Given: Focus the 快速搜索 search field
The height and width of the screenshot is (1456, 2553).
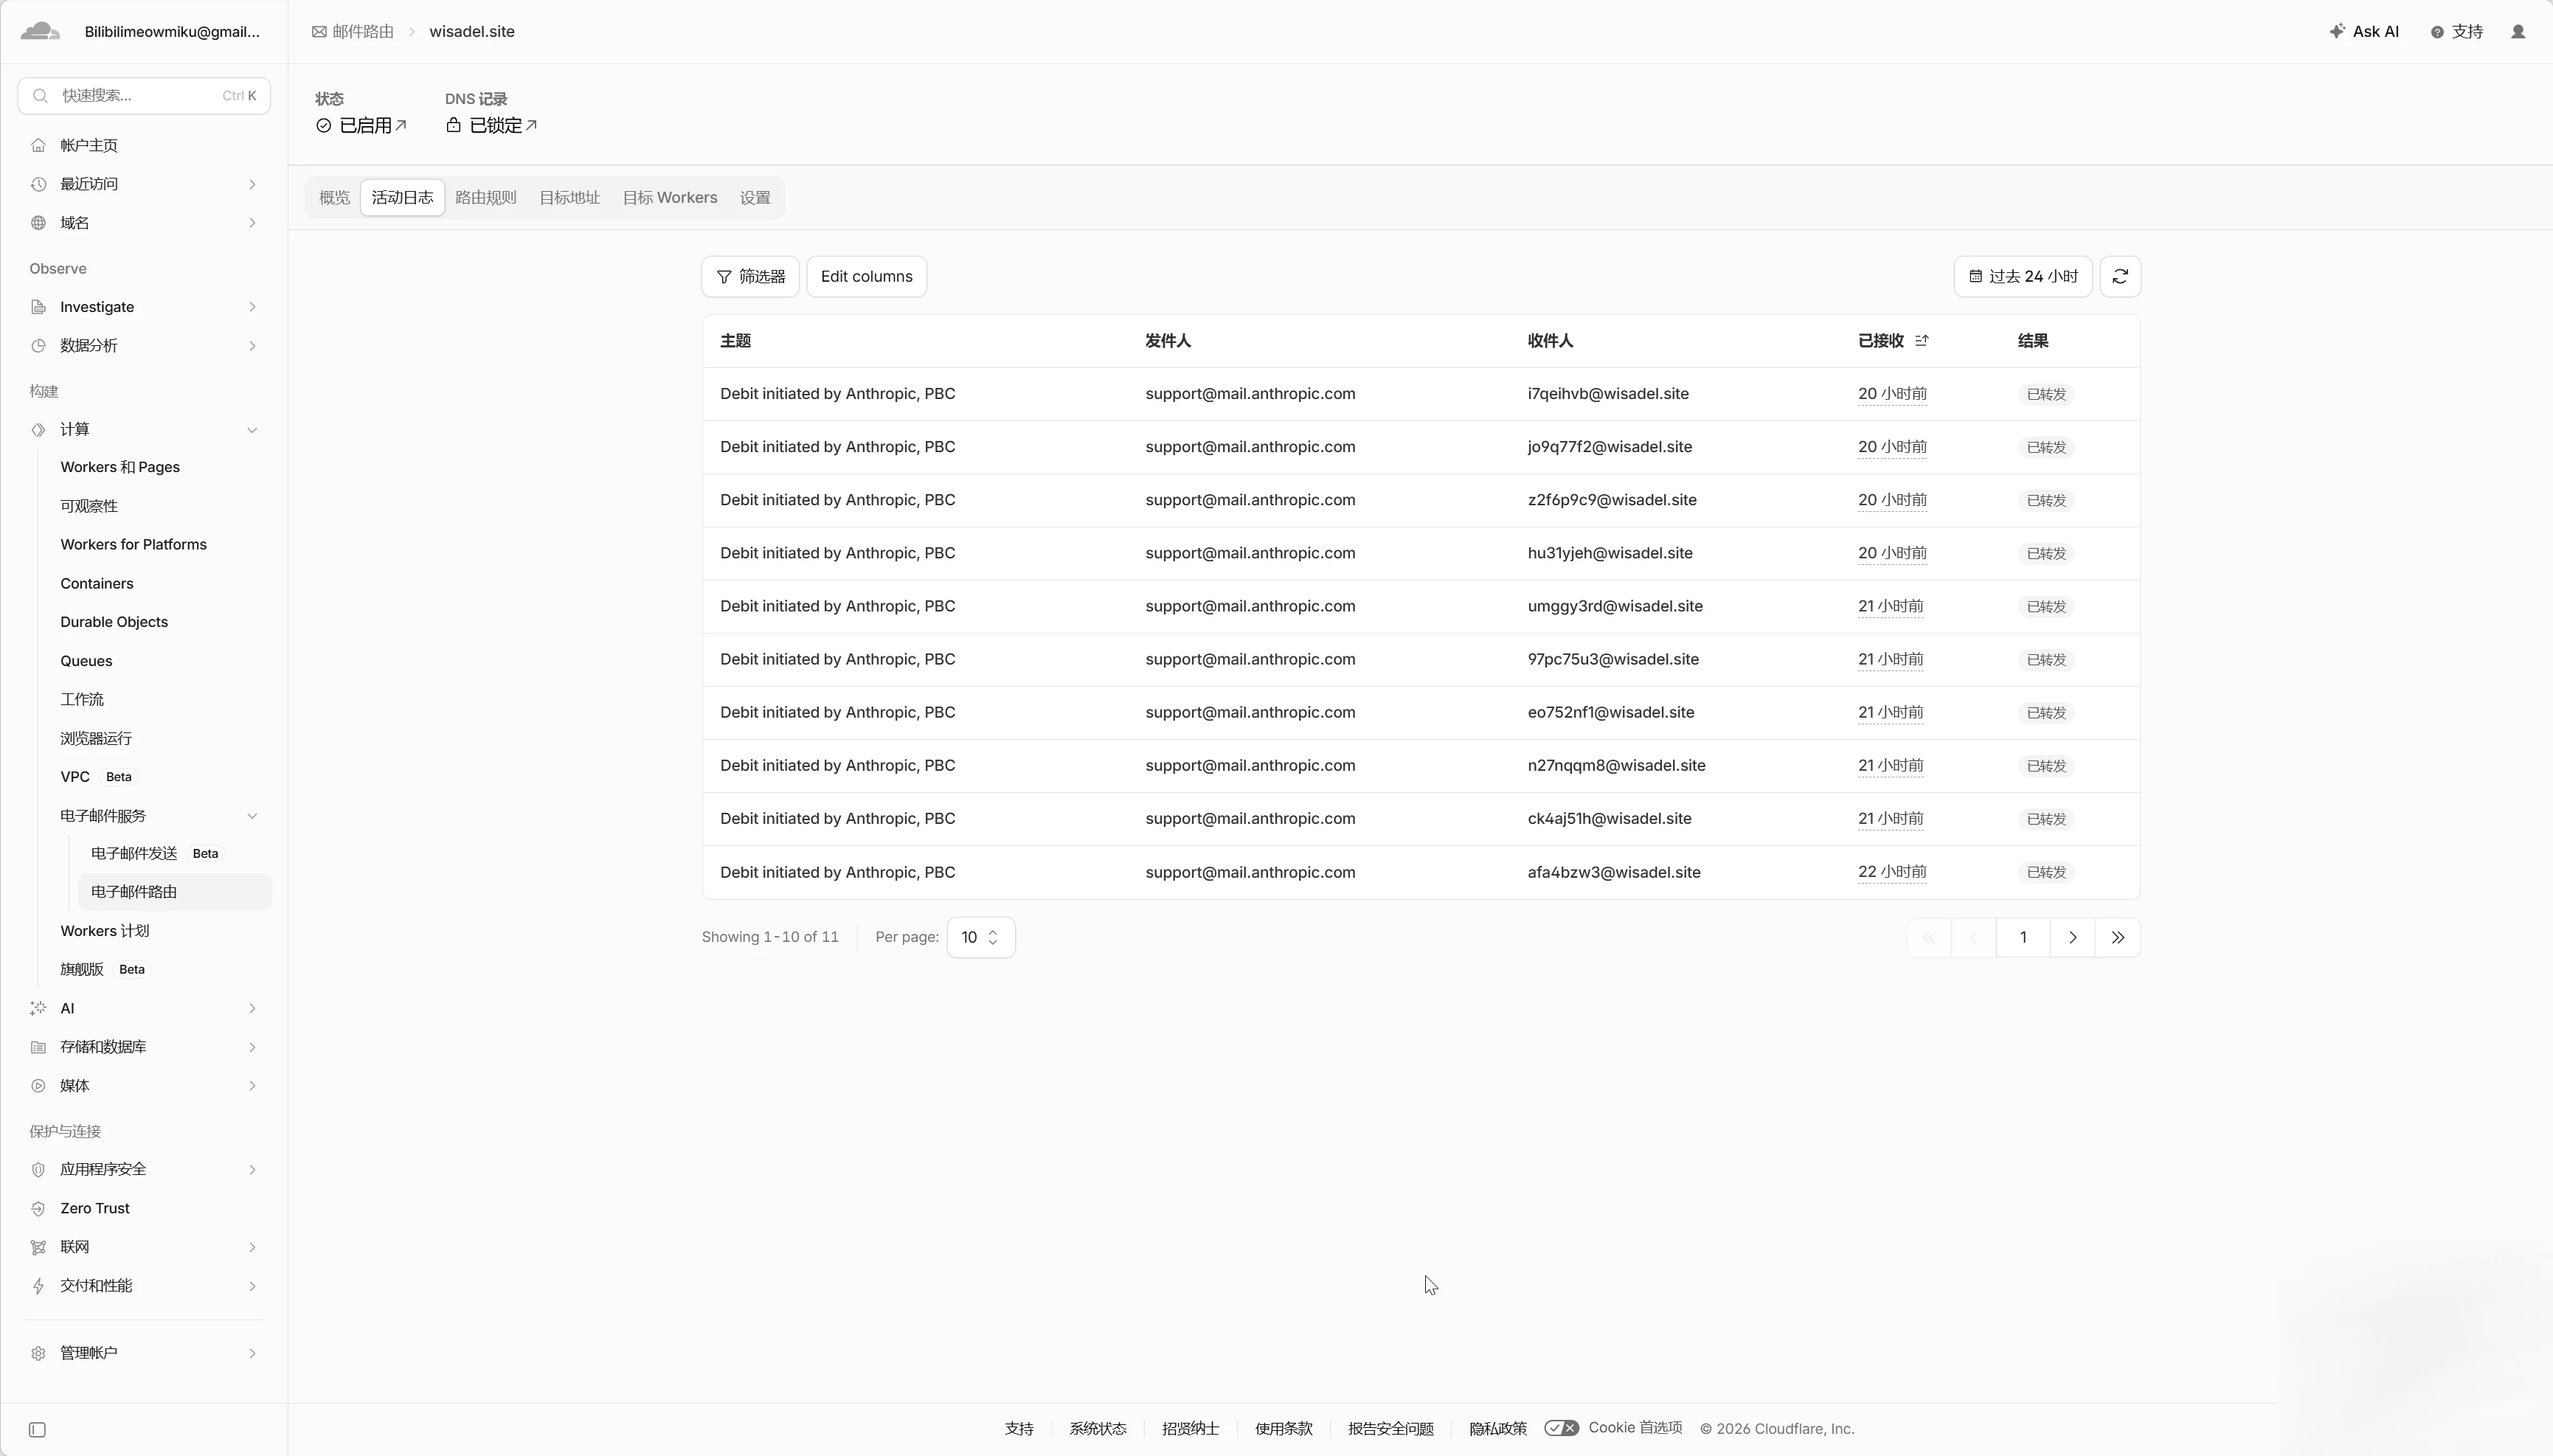Looking at the screenshot, I should coord(144,96).
